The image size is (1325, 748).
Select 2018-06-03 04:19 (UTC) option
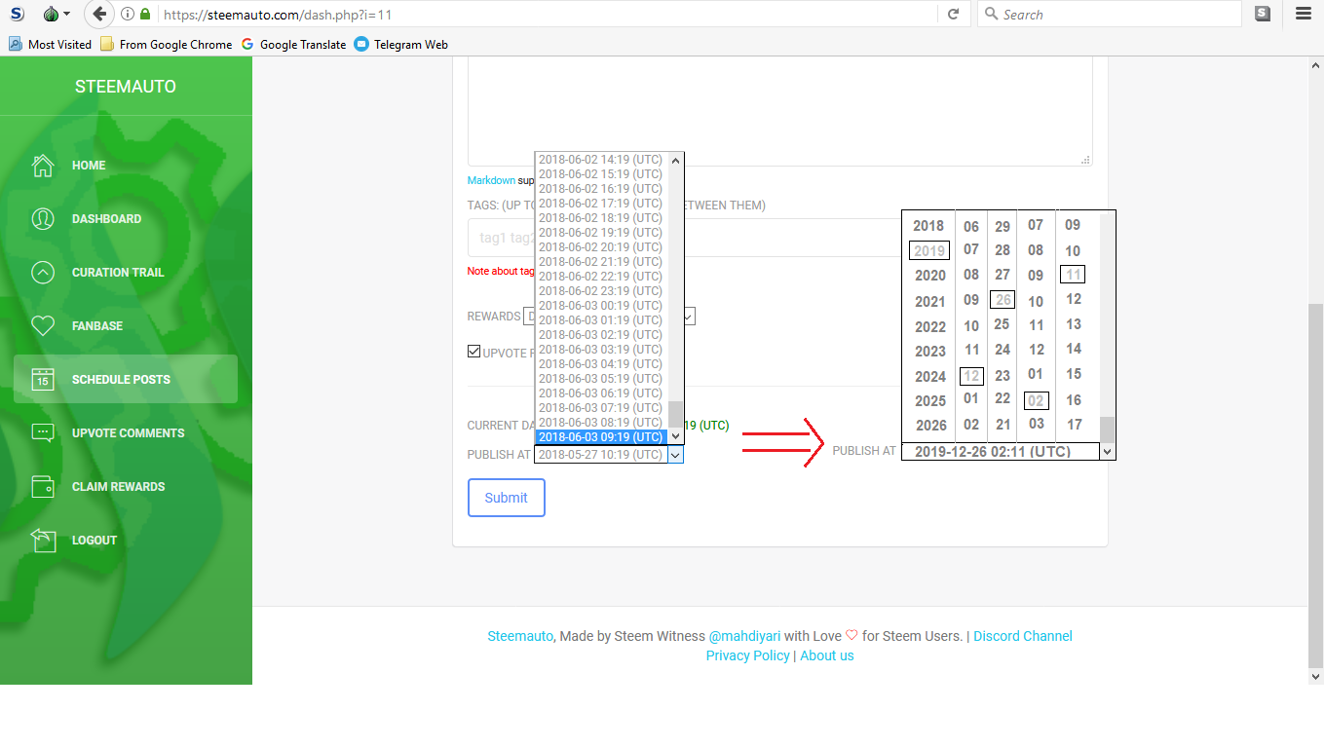pos(601,364)
